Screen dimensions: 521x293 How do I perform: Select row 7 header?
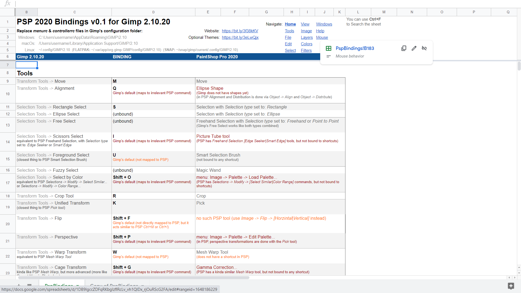(8, 65)
